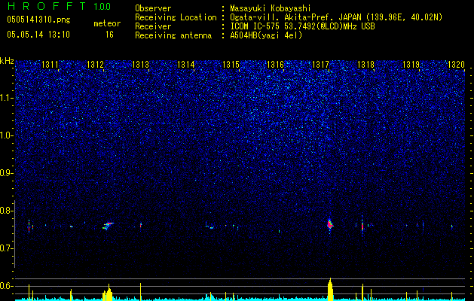Click the 'Receiving antenna' label

[x=173, y=35]
